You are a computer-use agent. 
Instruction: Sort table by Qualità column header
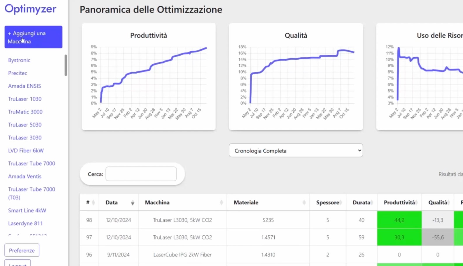pyautogui.click(x=437, y=203)
